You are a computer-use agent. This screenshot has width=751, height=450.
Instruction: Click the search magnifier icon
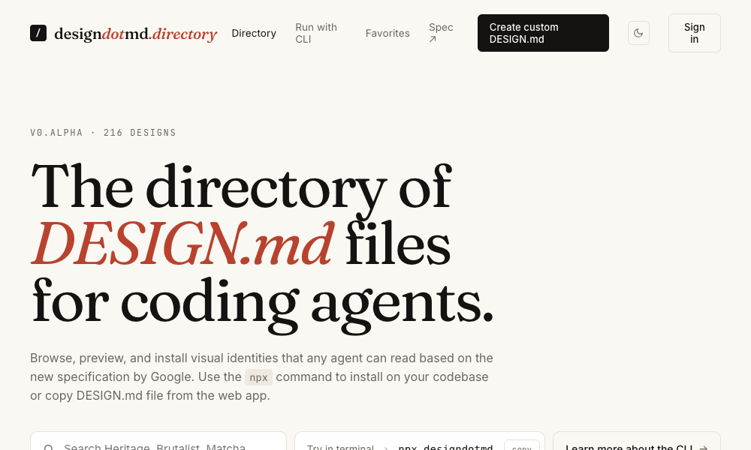(x=48, y=448)
